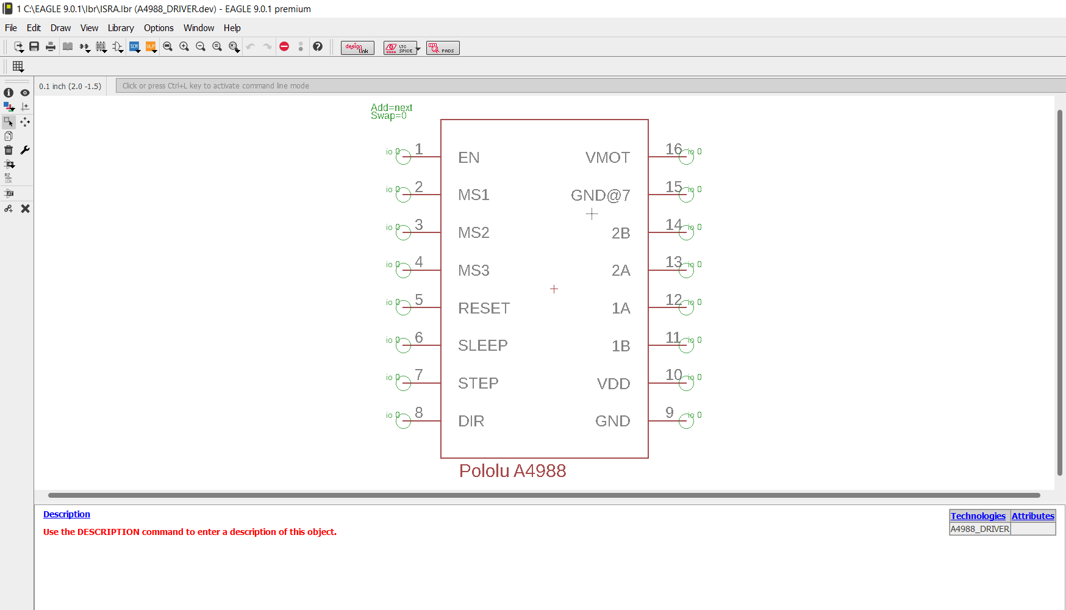Click the zoom out icon
Screen dimensions: 1066x610
[201, 46]
